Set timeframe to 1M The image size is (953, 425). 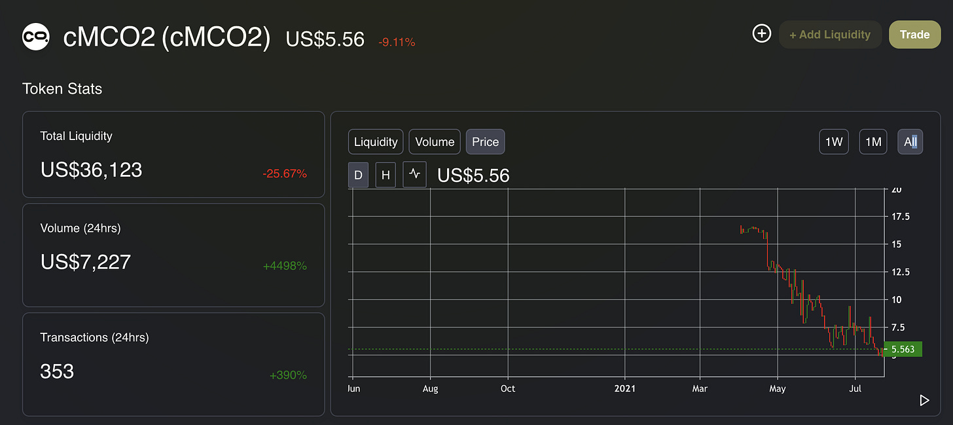873,141
